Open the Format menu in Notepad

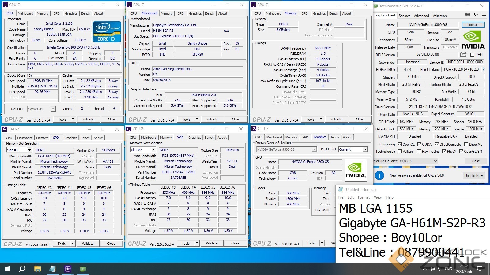[x=364, y=197]
